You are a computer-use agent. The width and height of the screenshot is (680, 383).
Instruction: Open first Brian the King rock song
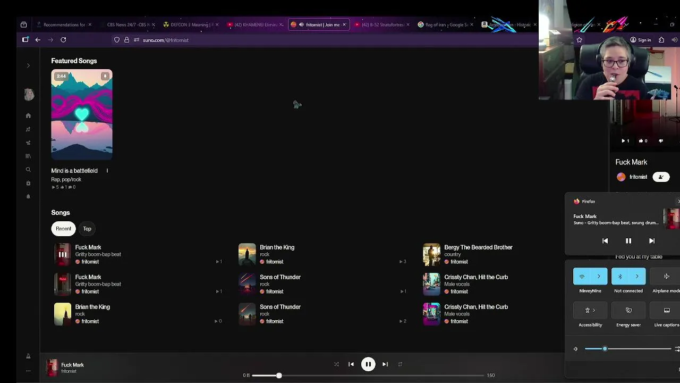coord(277,247)
